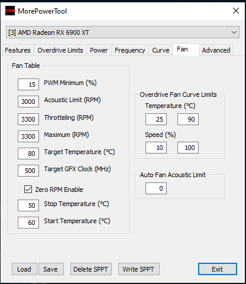This screenshot has height=284, width=246.
Task: Click the Load button
Action: 24,269
